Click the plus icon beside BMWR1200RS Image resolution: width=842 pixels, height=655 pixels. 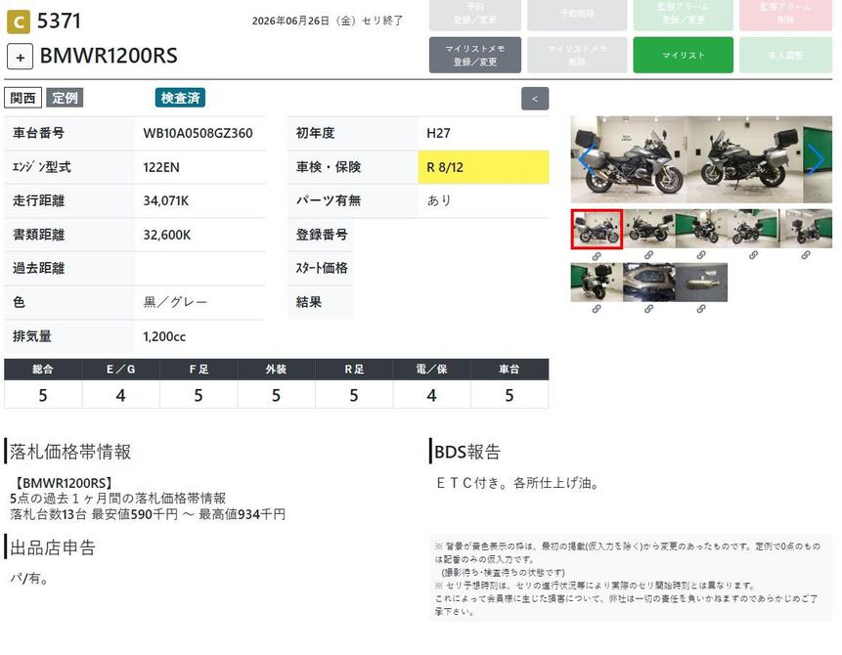point(20,57)
